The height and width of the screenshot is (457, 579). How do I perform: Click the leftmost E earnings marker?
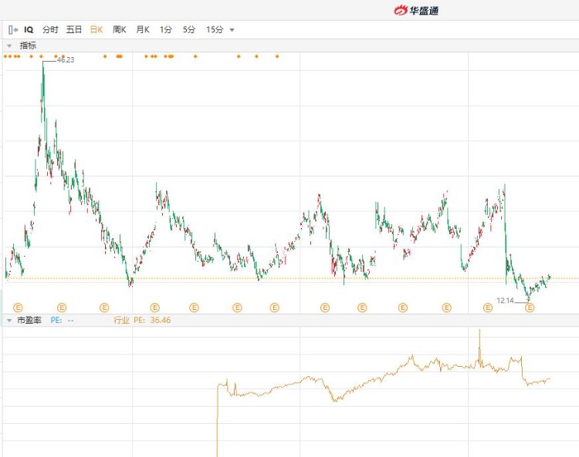18,307
